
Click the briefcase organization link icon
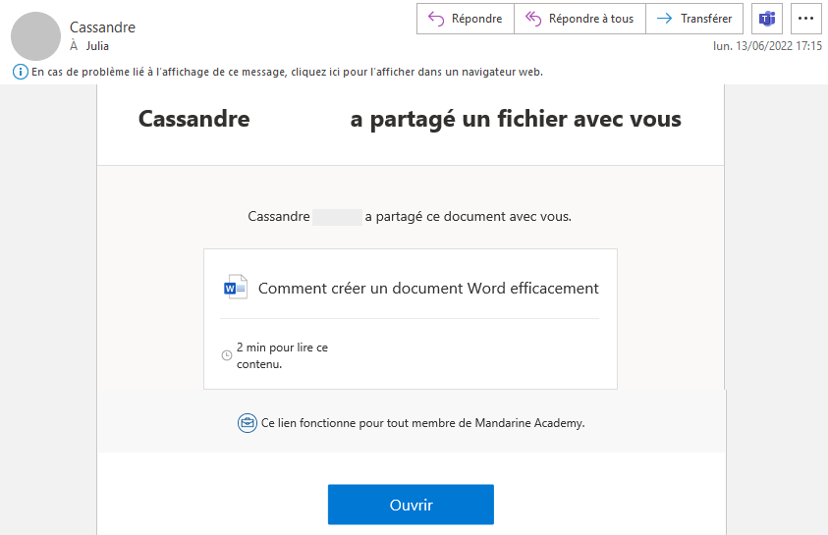coord(248,423)
